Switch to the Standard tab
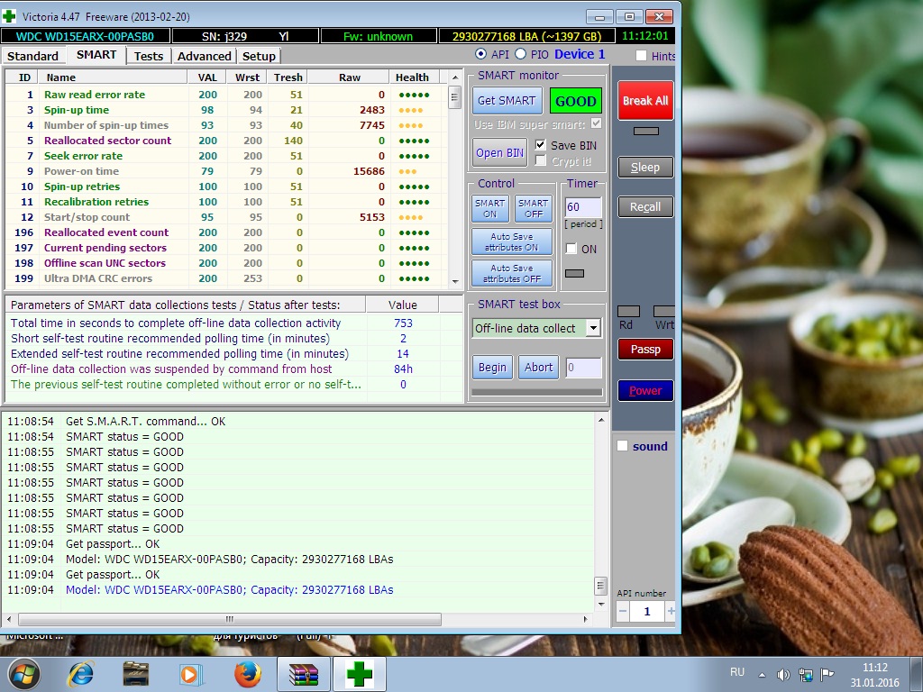 pos(32,56)
